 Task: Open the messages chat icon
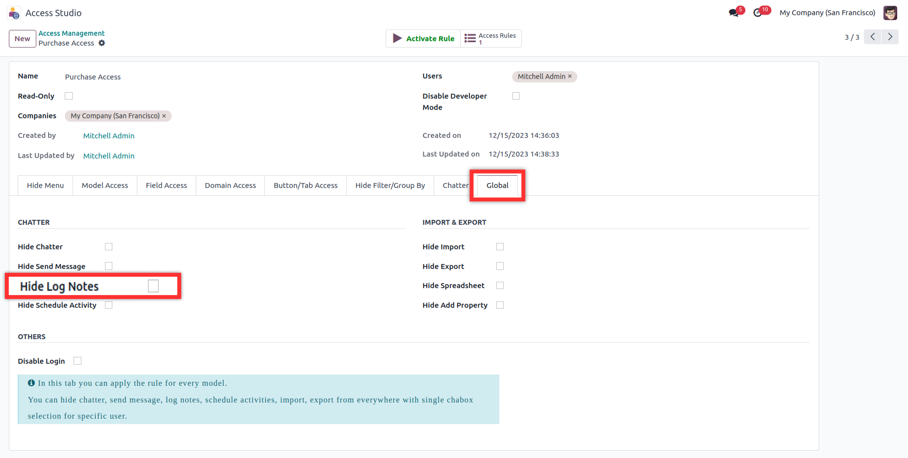(734, 13)
